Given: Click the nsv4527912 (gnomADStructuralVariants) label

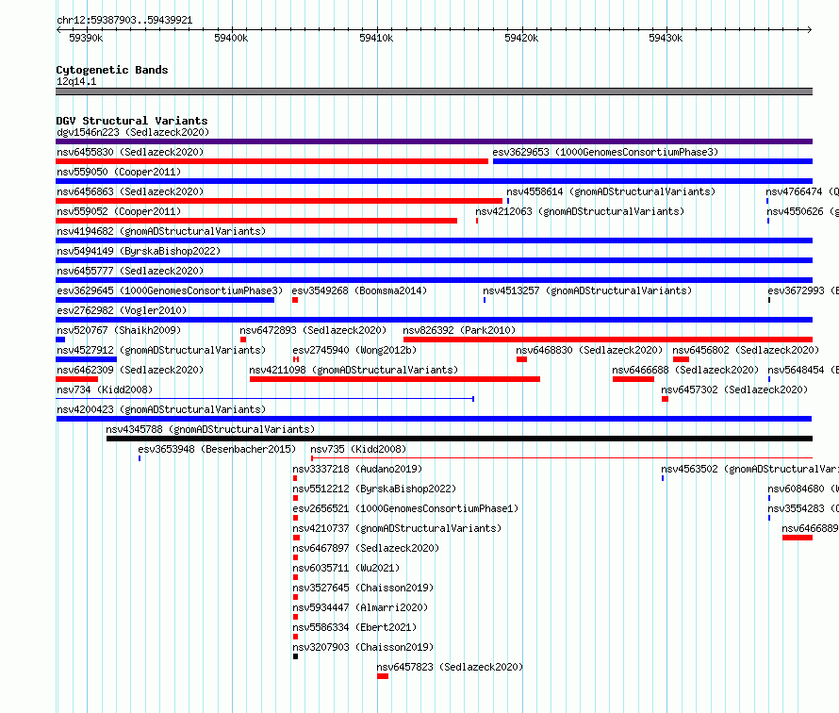Looking at the screenshot, I should pyautogui.click(x=161, y=350).
